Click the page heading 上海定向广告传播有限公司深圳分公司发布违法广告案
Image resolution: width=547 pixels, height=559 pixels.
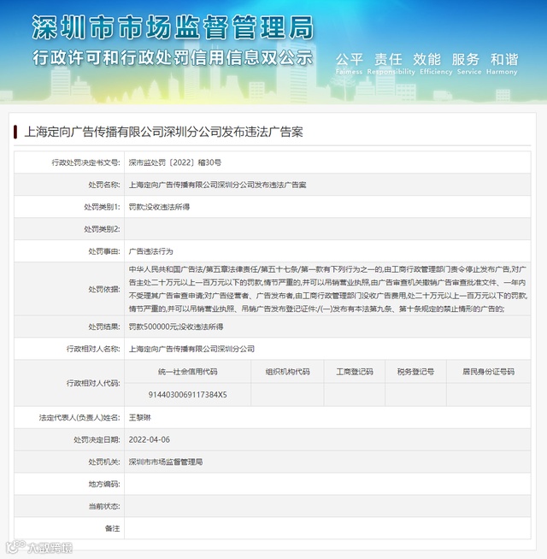[163, 132]
